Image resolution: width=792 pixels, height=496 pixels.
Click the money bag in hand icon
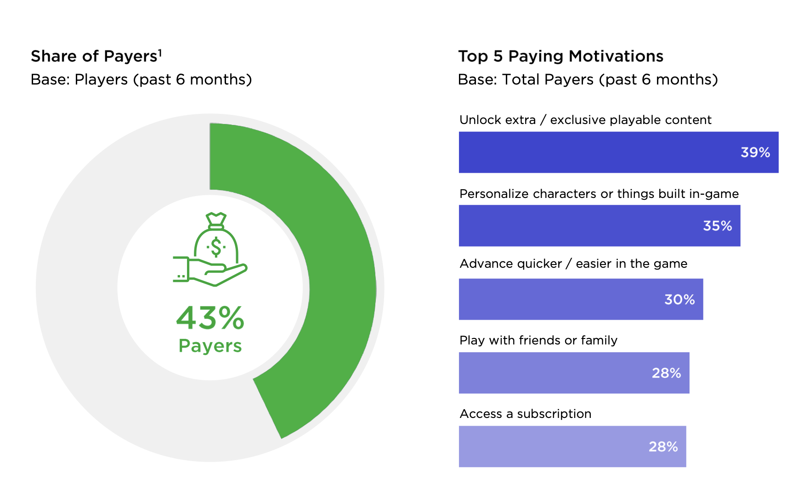coord(210,250)
